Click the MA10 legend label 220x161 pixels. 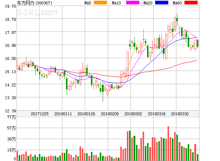click(x=116, y=3)
